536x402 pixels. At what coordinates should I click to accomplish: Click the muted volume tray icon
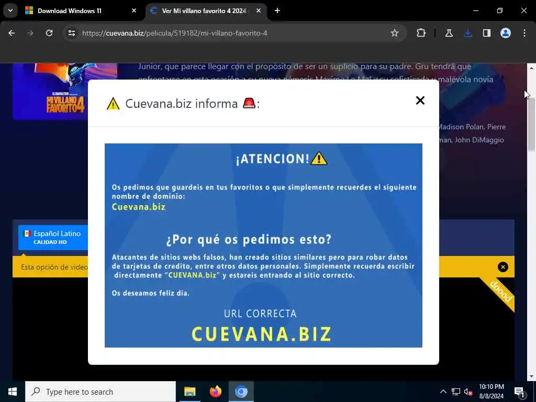tap(468, 392)
